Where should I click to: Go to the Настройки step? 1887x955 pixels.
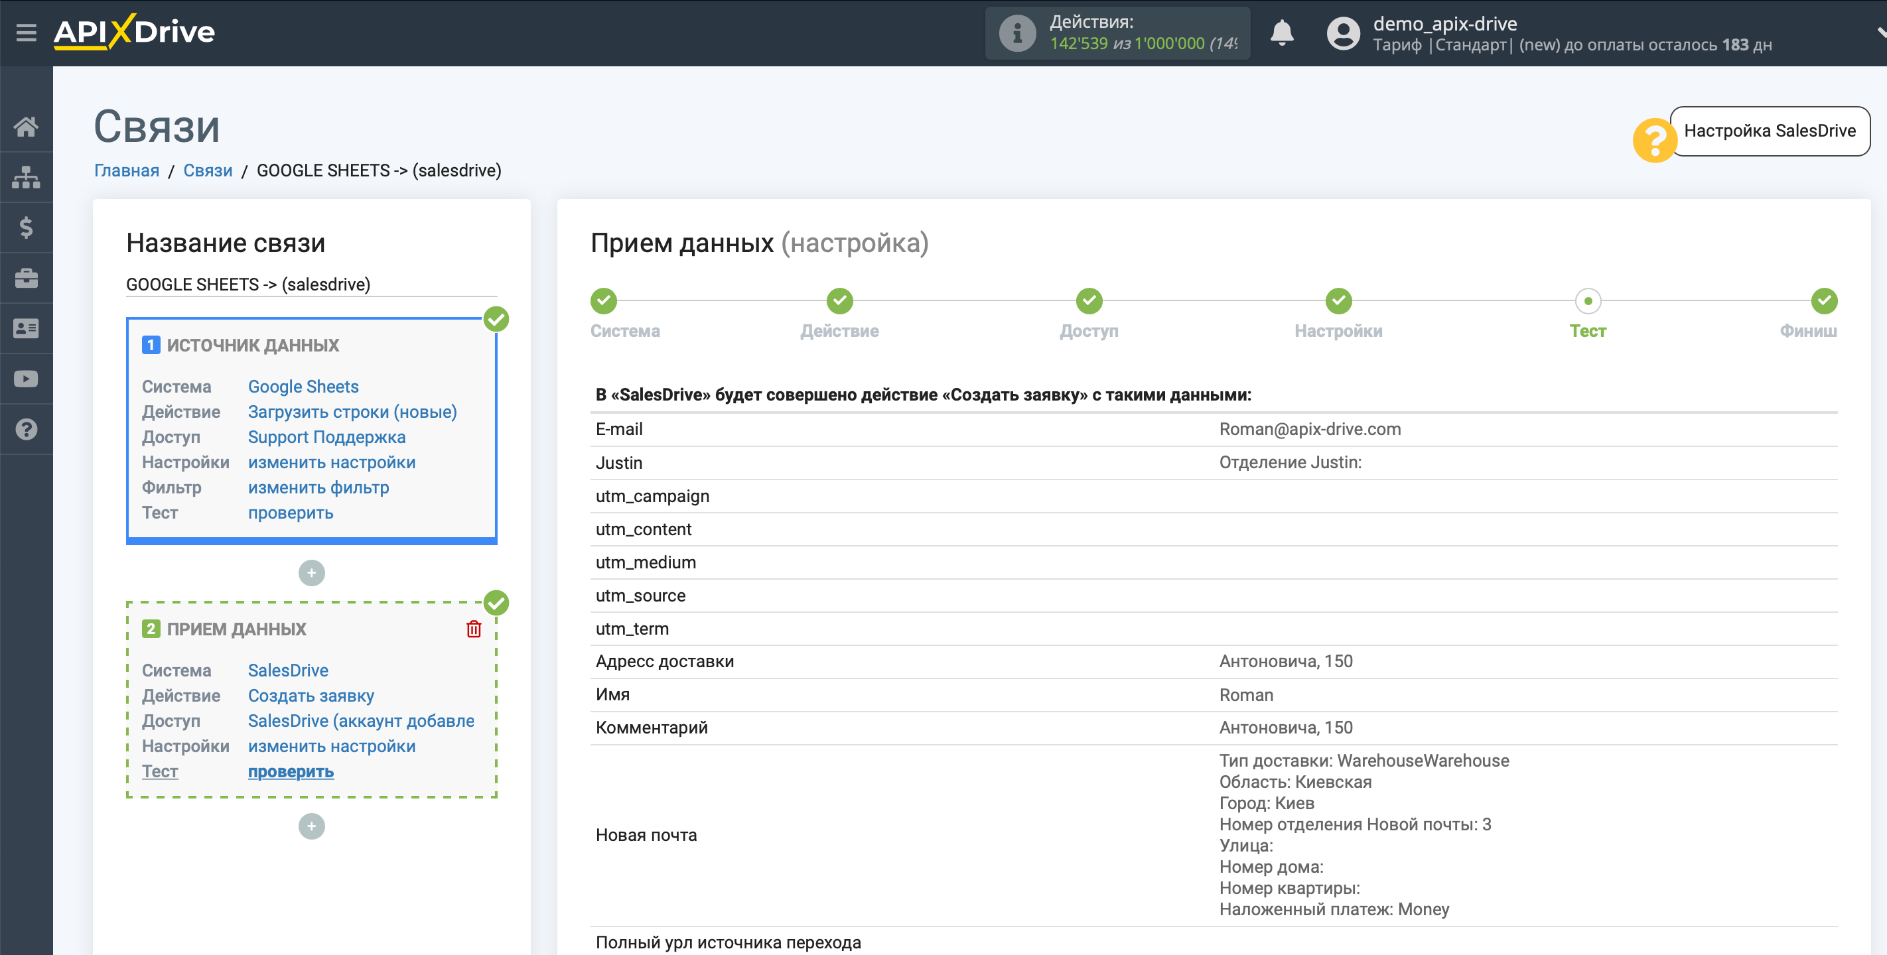[x=1338, y=301]
